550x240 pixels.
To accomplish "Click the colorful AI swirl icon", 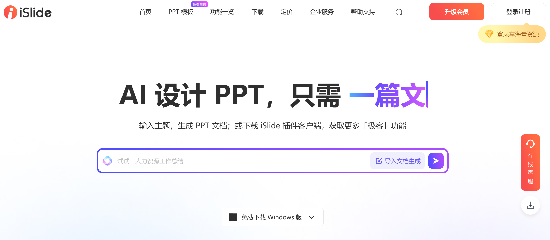I will tap(108, 161).
